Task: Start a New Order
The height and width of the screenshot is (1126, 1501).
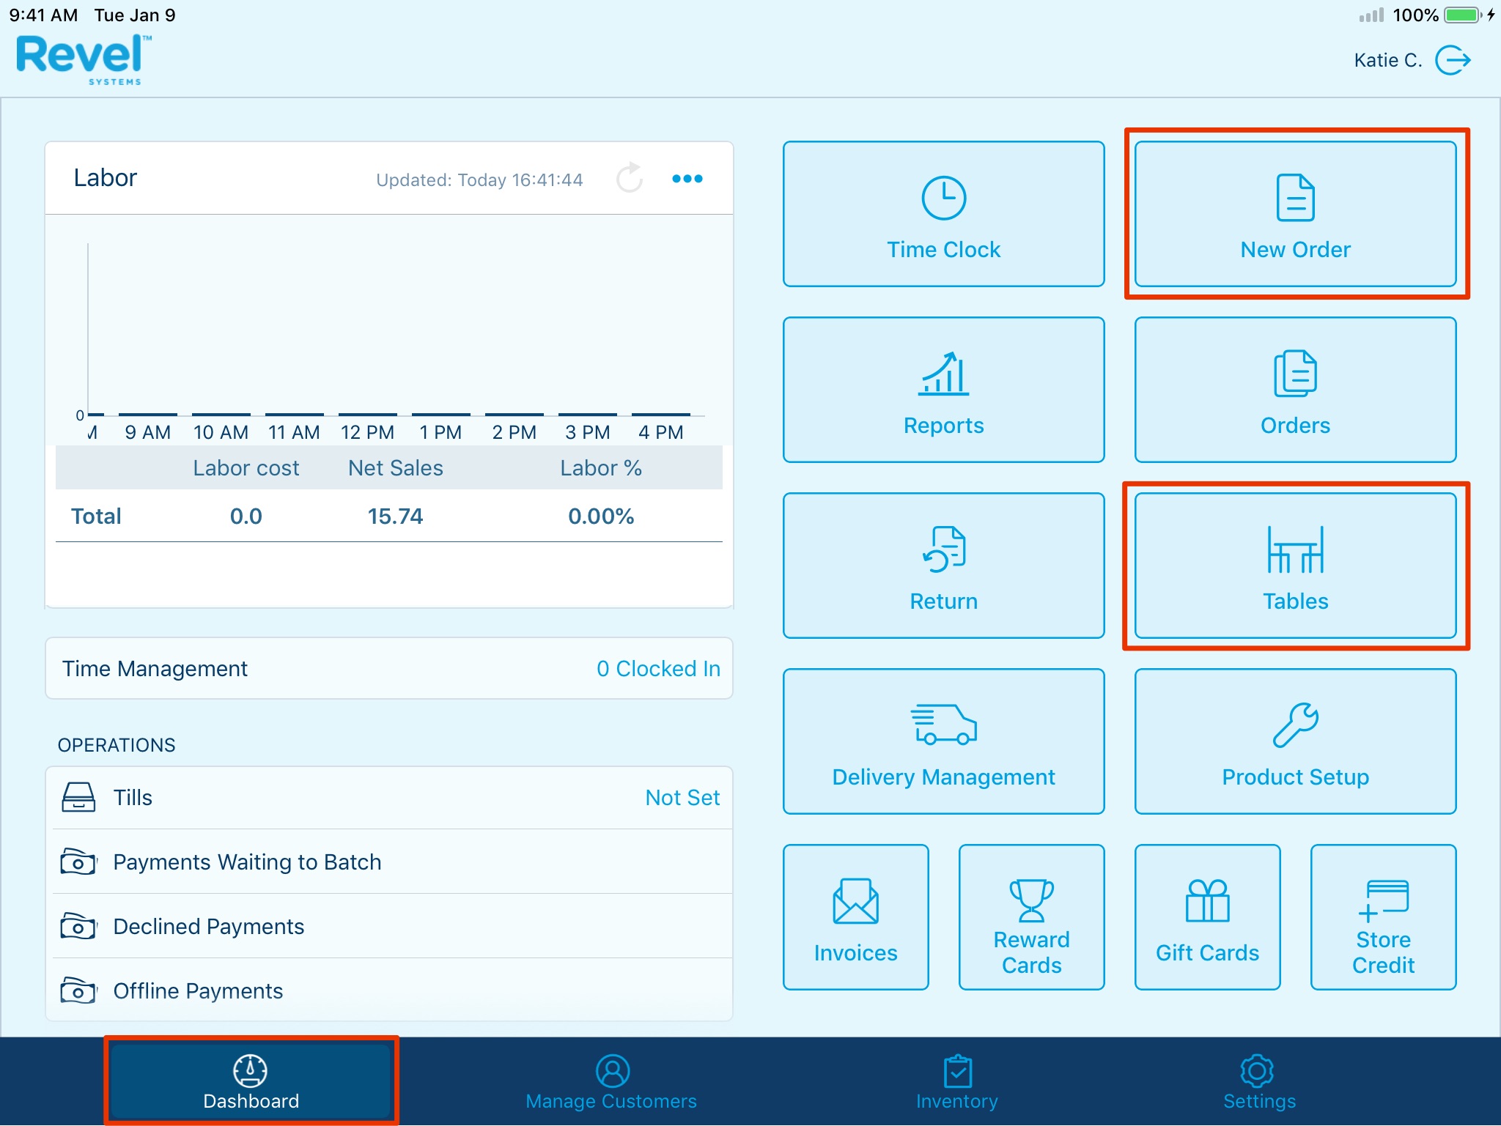Action: pos(1295,214)
